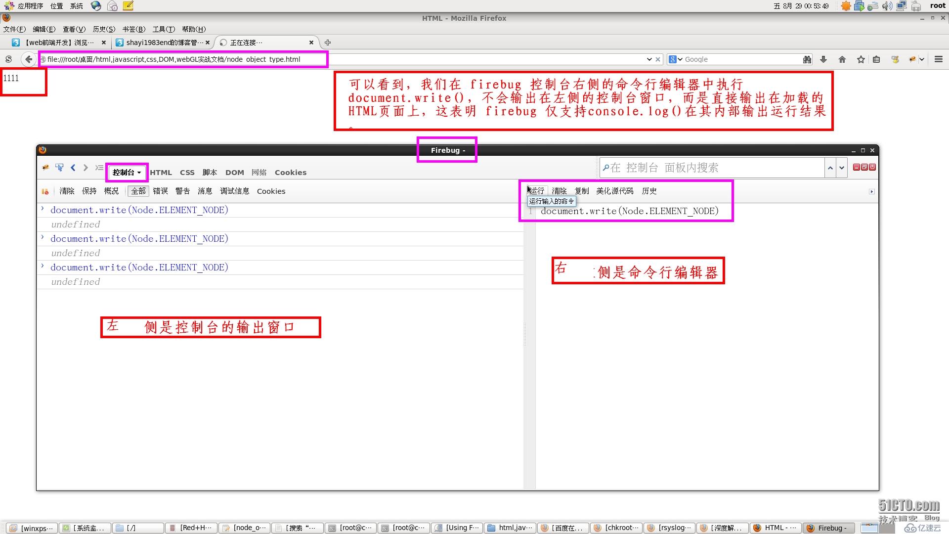The width and height of the screenshot is (949, 534).
Task: Toggle 保持 persist option in console
Action: pyautogui.click(x=89, y=191)
